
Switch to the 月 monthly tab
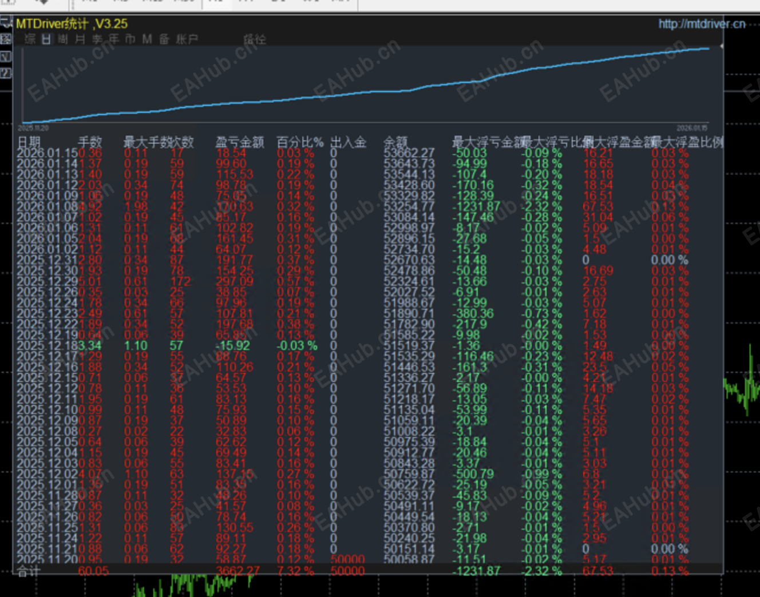[80, 39]
